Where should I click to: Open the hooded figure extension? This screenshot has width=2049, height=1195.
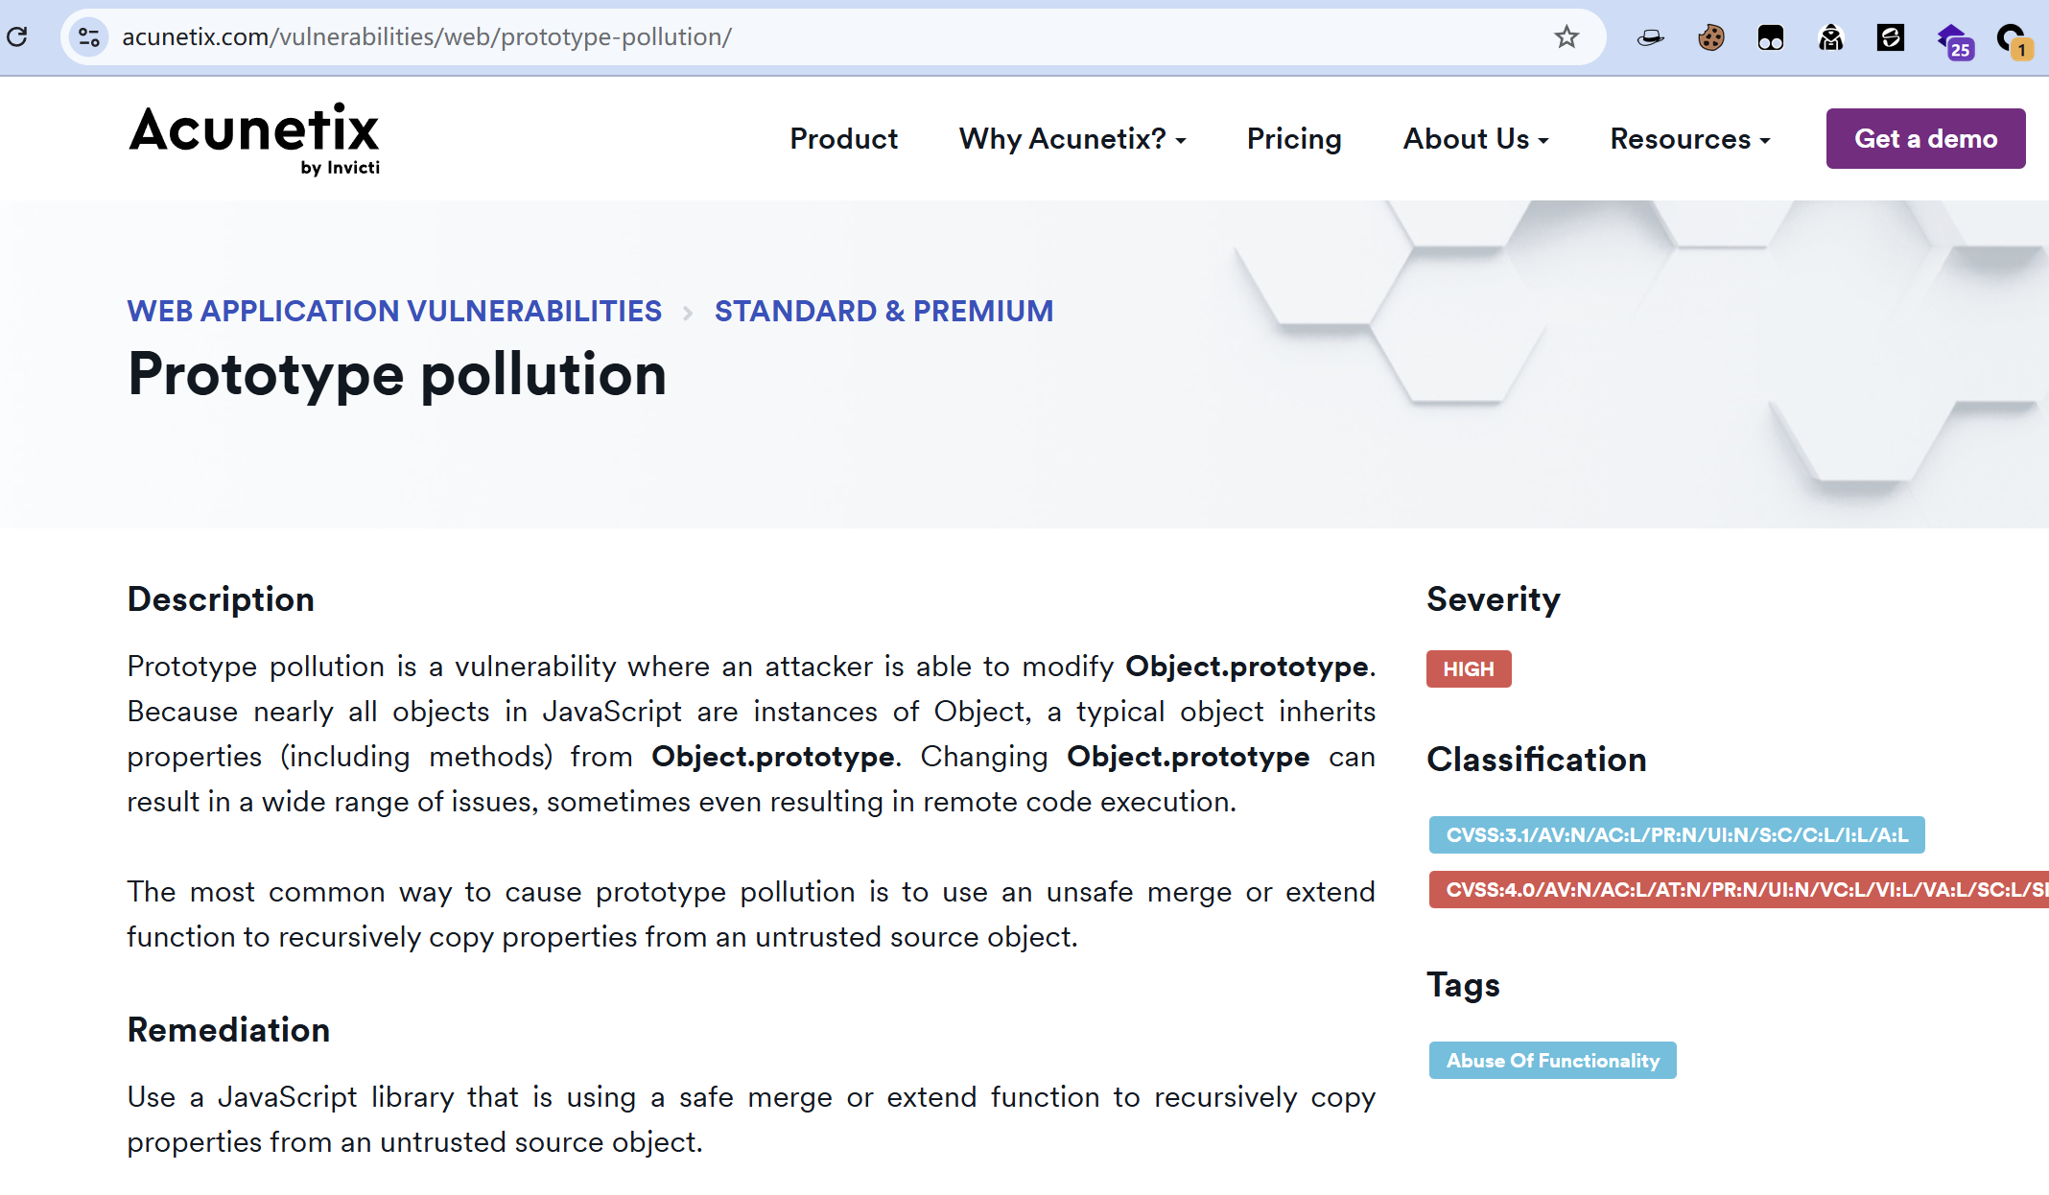click(1830, 38)
